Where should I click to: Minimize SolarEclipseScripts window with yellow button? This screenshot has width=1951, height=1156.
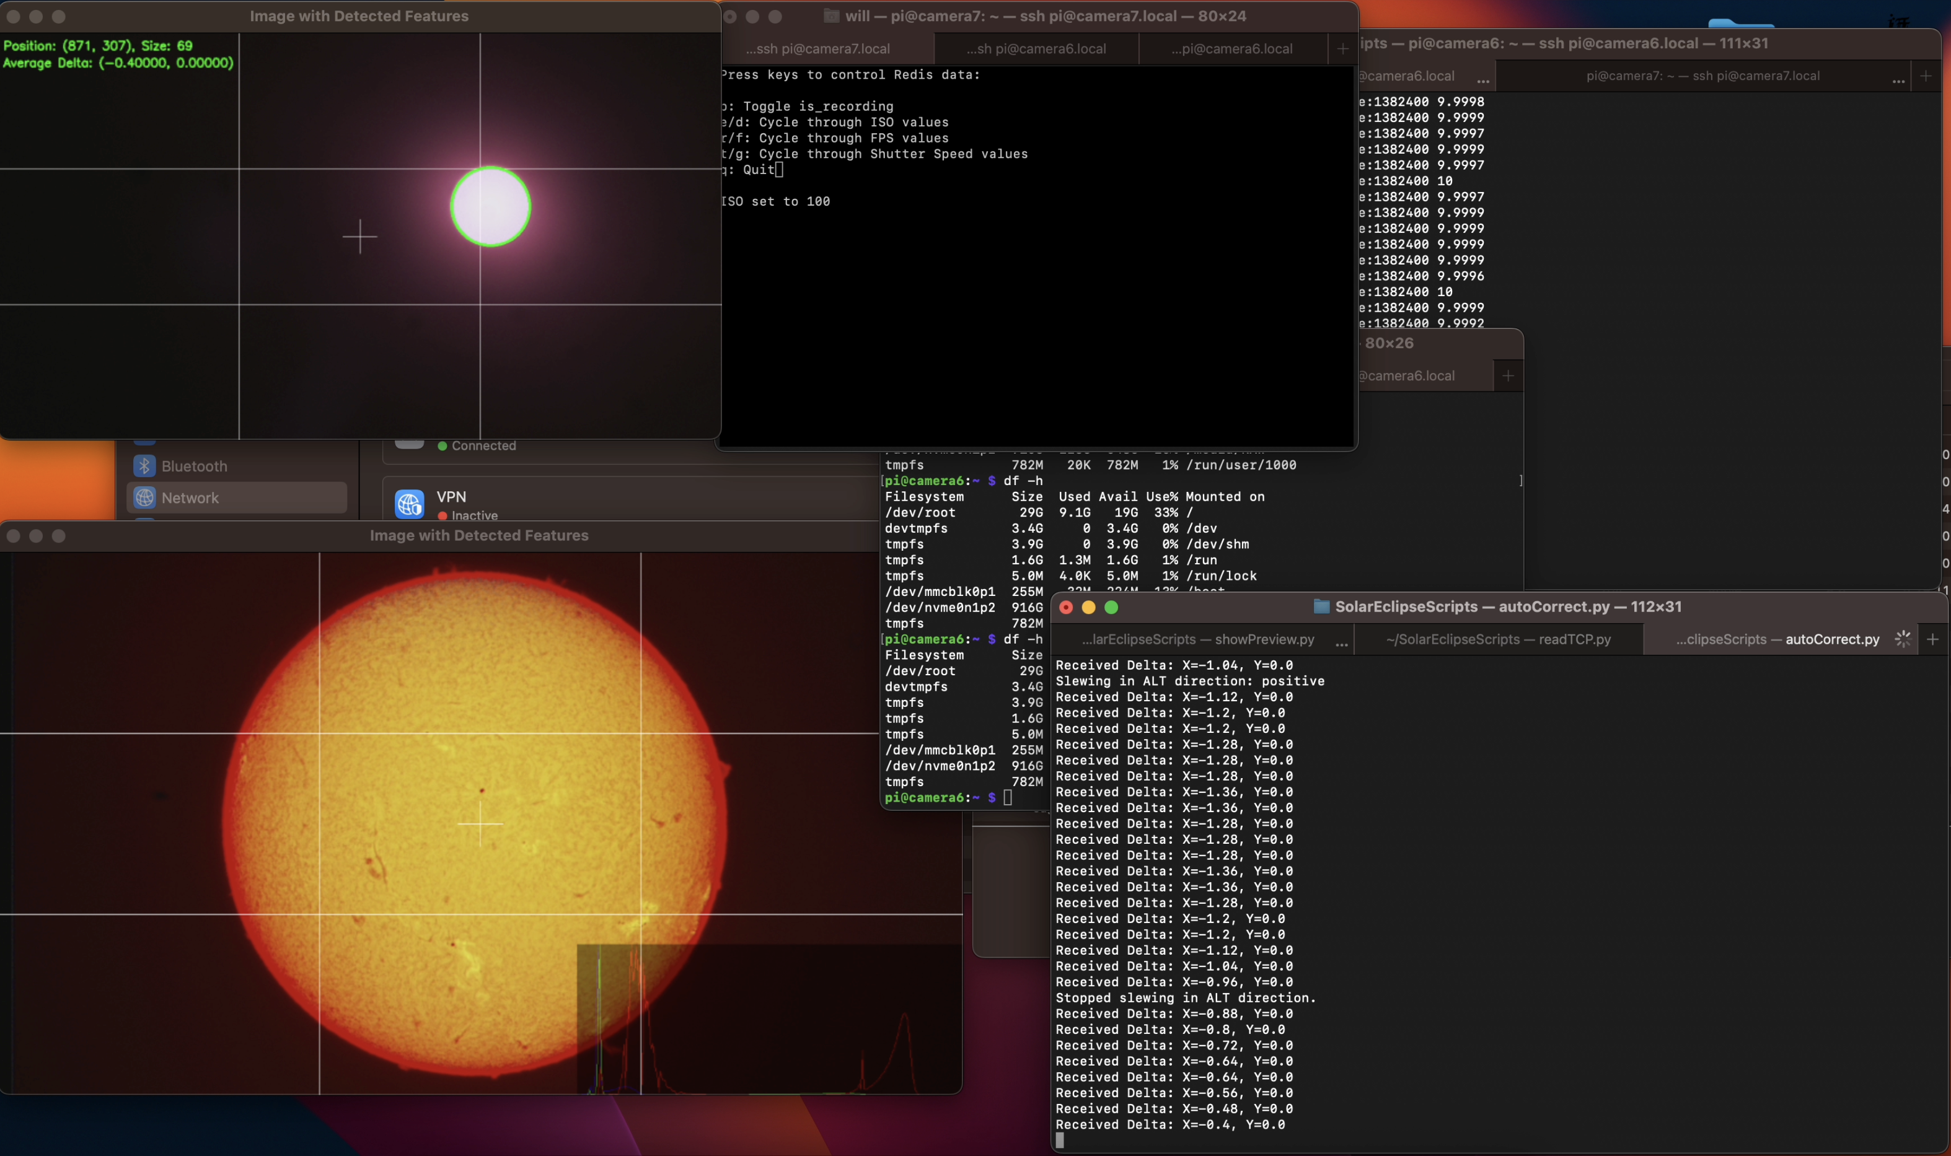coord(1088,607)
